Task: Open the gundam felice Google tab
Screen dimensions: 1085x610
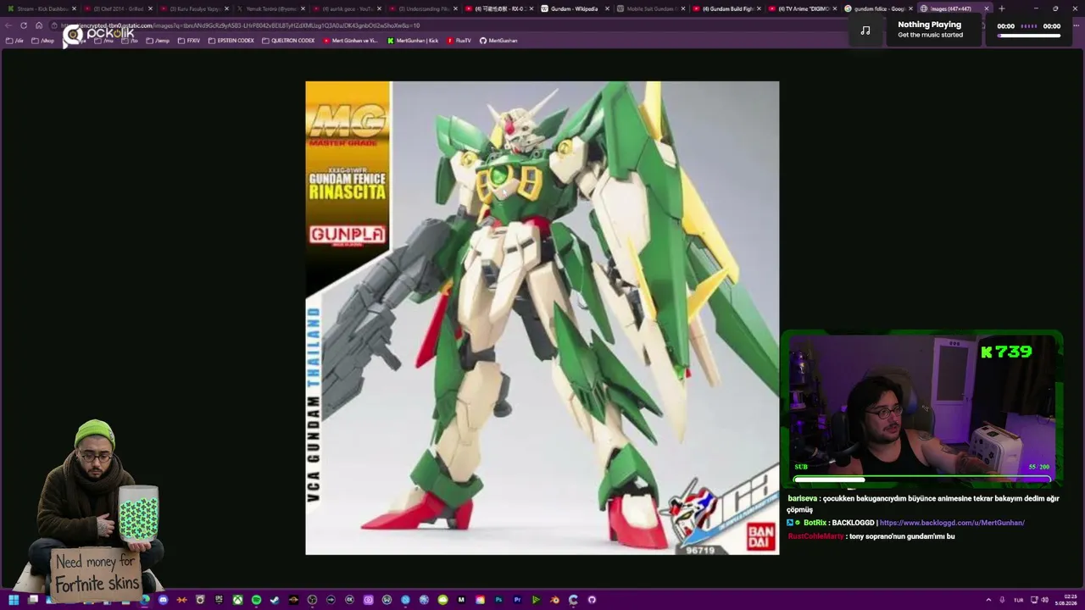Action: (x=879, y=8)
